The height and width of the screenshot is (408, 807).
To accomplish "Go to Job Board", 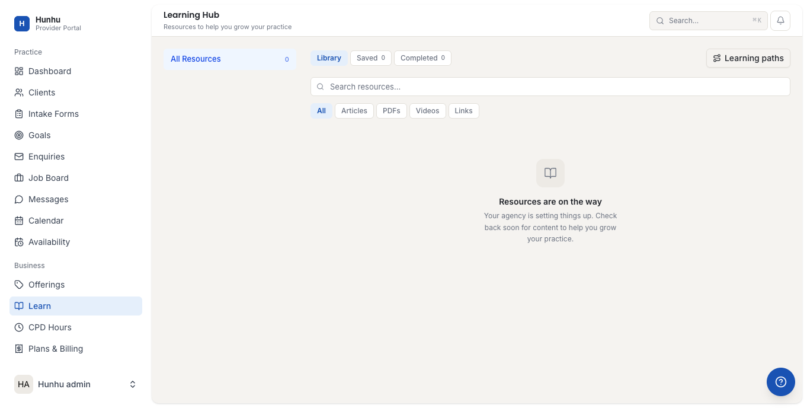I will tap(76, 178).
